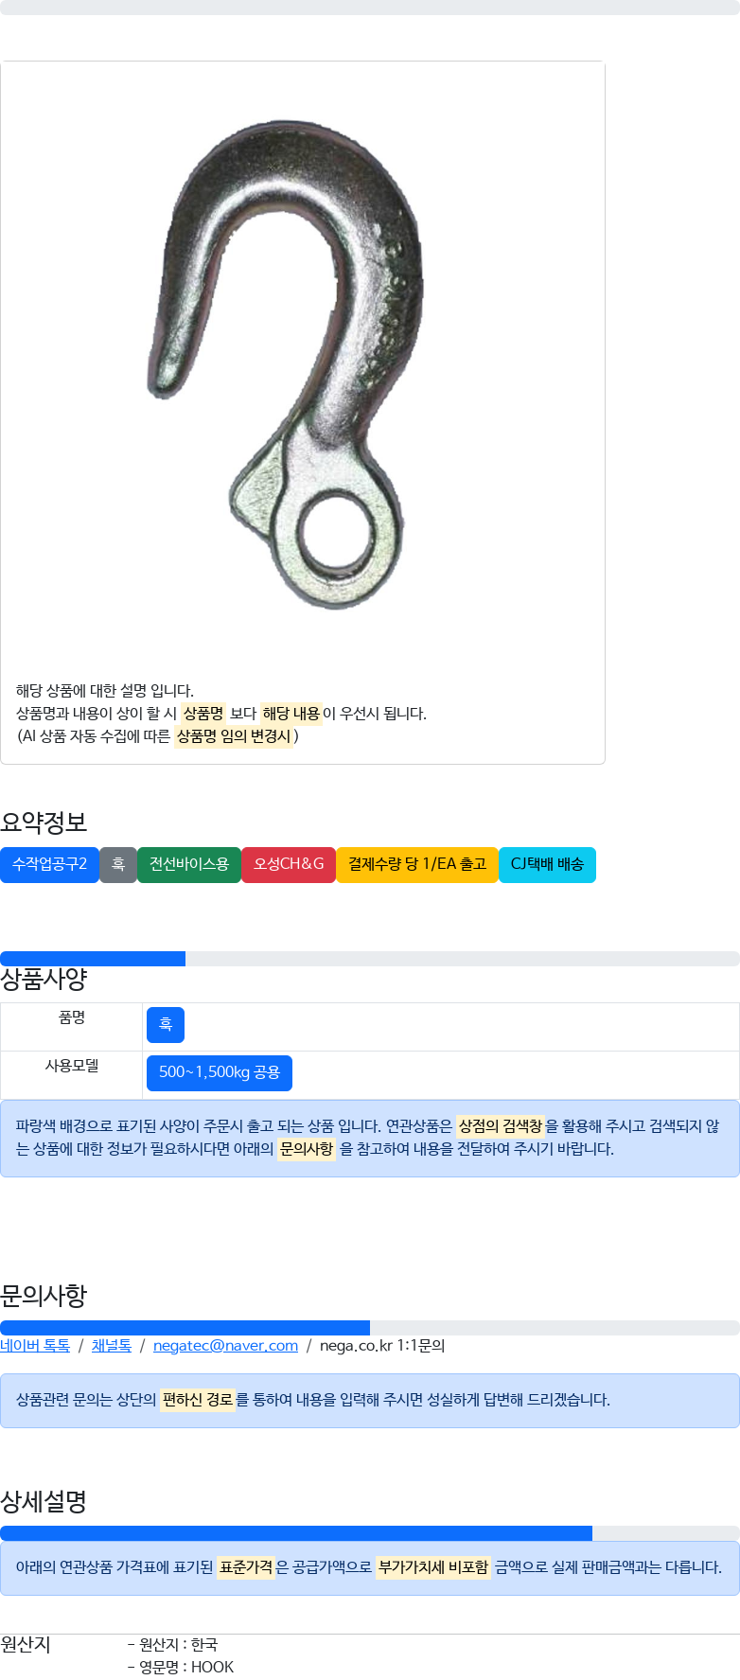The width and height of the screenshot is (740, 1680).
Task: Click the highlighted 부가가치세 비포함 text
Action: point(433,1567)
